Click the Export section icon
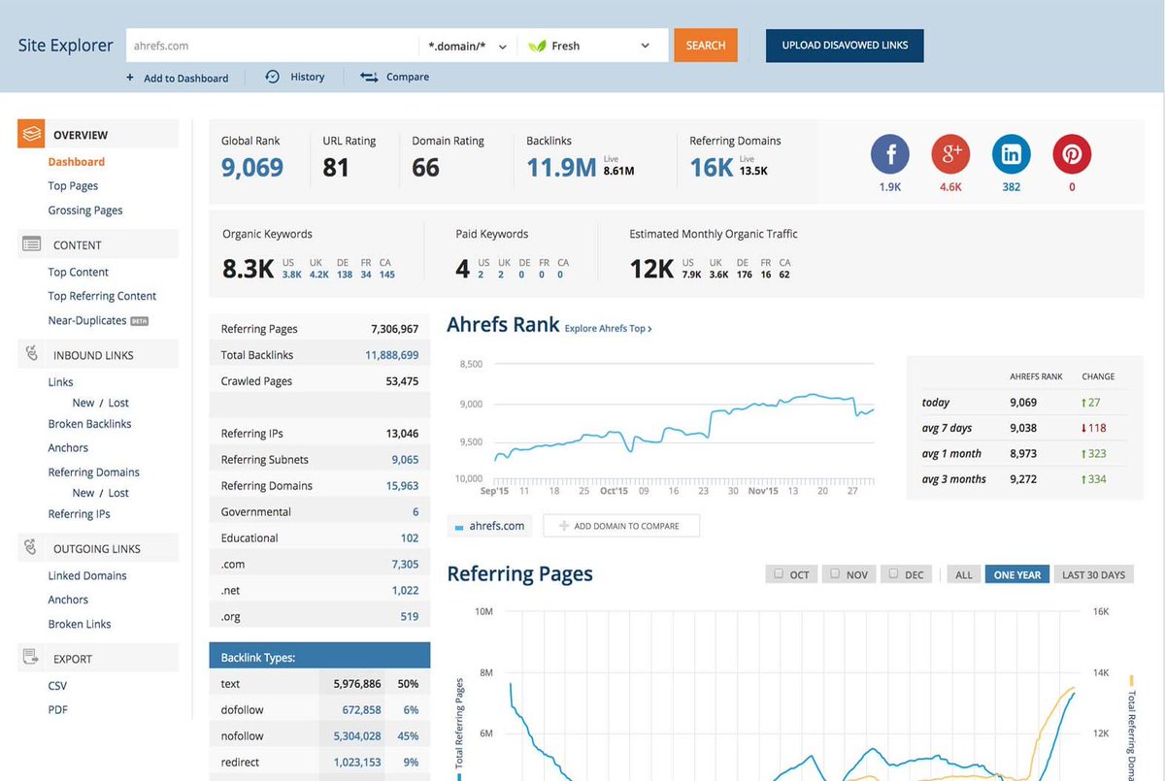Screen dimensions: 1165x781 [x=31, y=658]
